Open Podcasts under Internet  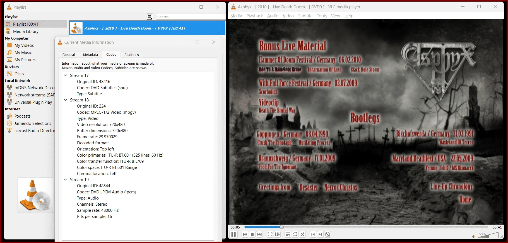click(22, 116)
